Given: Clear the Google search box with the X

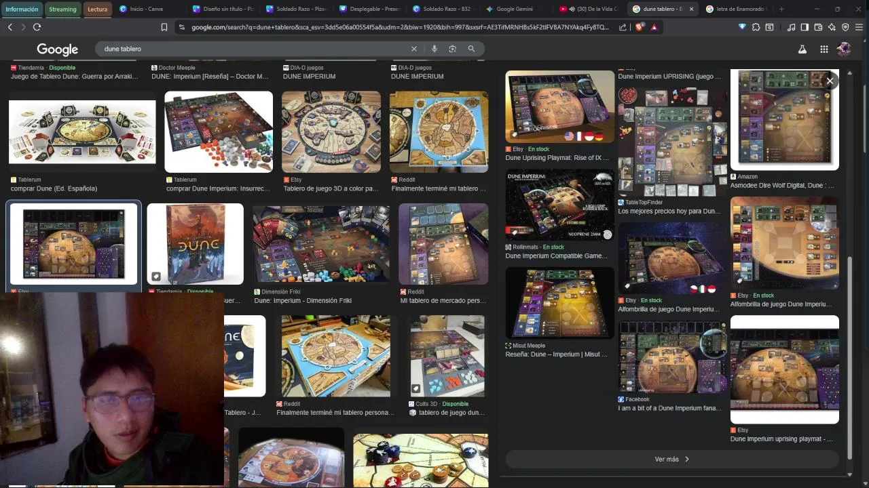Looking at the screenshot, I should tap(414, 49).
